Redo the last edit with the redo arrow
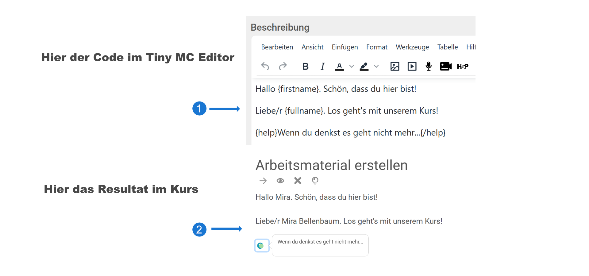Viewport: 589px width, 276px height. pyautogui.click(x=283, y=66)
